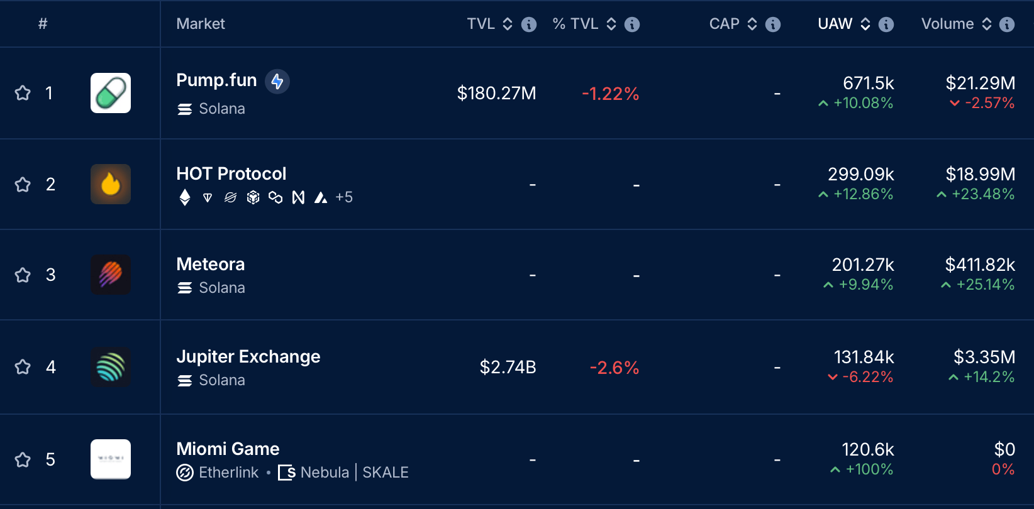
Task: Open the TVL info tooltip icon
Action: (529, 25)
